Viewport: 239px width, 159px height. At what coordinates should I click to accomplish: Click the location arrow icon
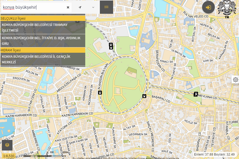80,7
